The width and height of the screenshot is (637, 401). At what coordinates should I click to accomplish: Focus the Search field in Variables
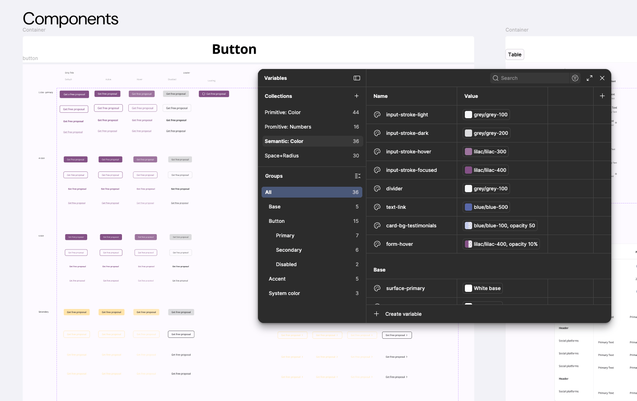(532, 78)
